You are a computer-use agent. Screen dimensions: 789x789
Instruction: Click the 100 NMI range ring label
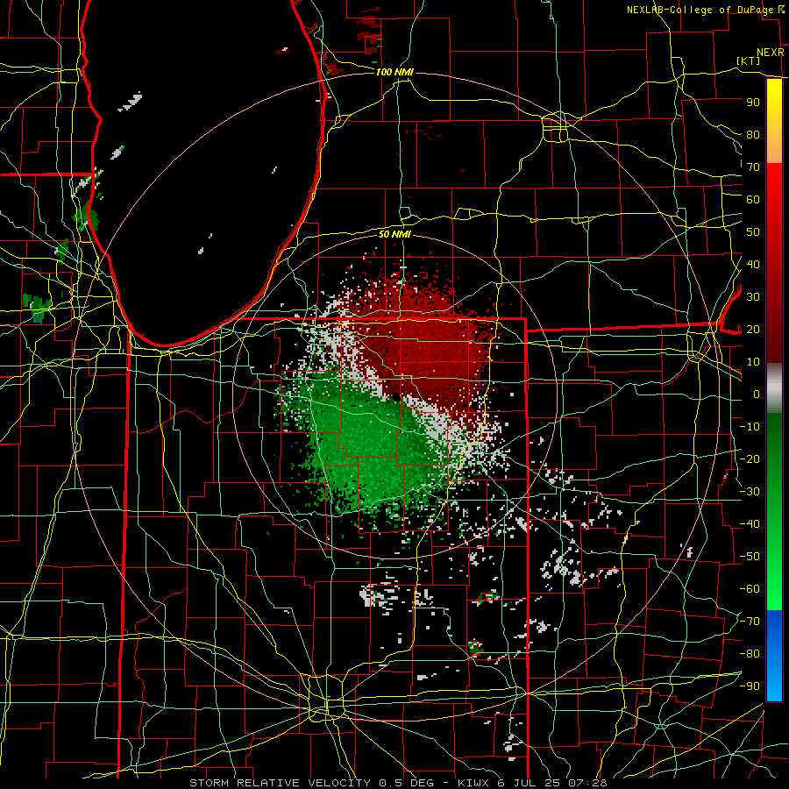[394, 72]
